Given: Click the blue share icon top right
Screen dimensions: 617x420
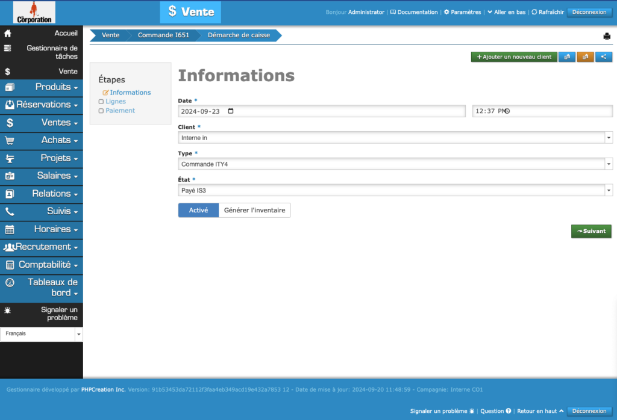Looking at the screenshot, I should (604, 57).
